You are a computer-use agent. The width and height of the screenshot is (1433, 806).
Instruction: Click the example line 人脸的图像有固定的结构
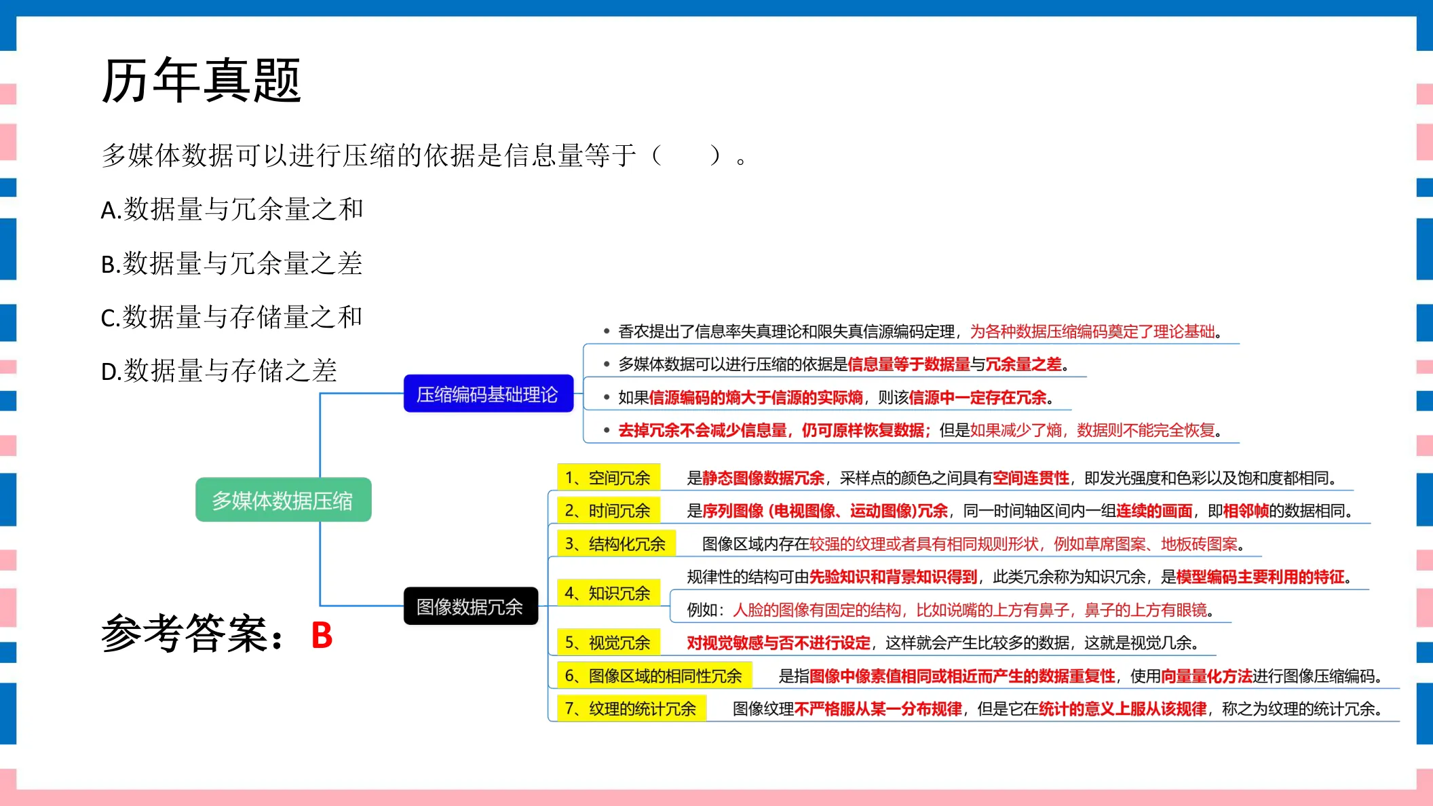click(951, 610)
